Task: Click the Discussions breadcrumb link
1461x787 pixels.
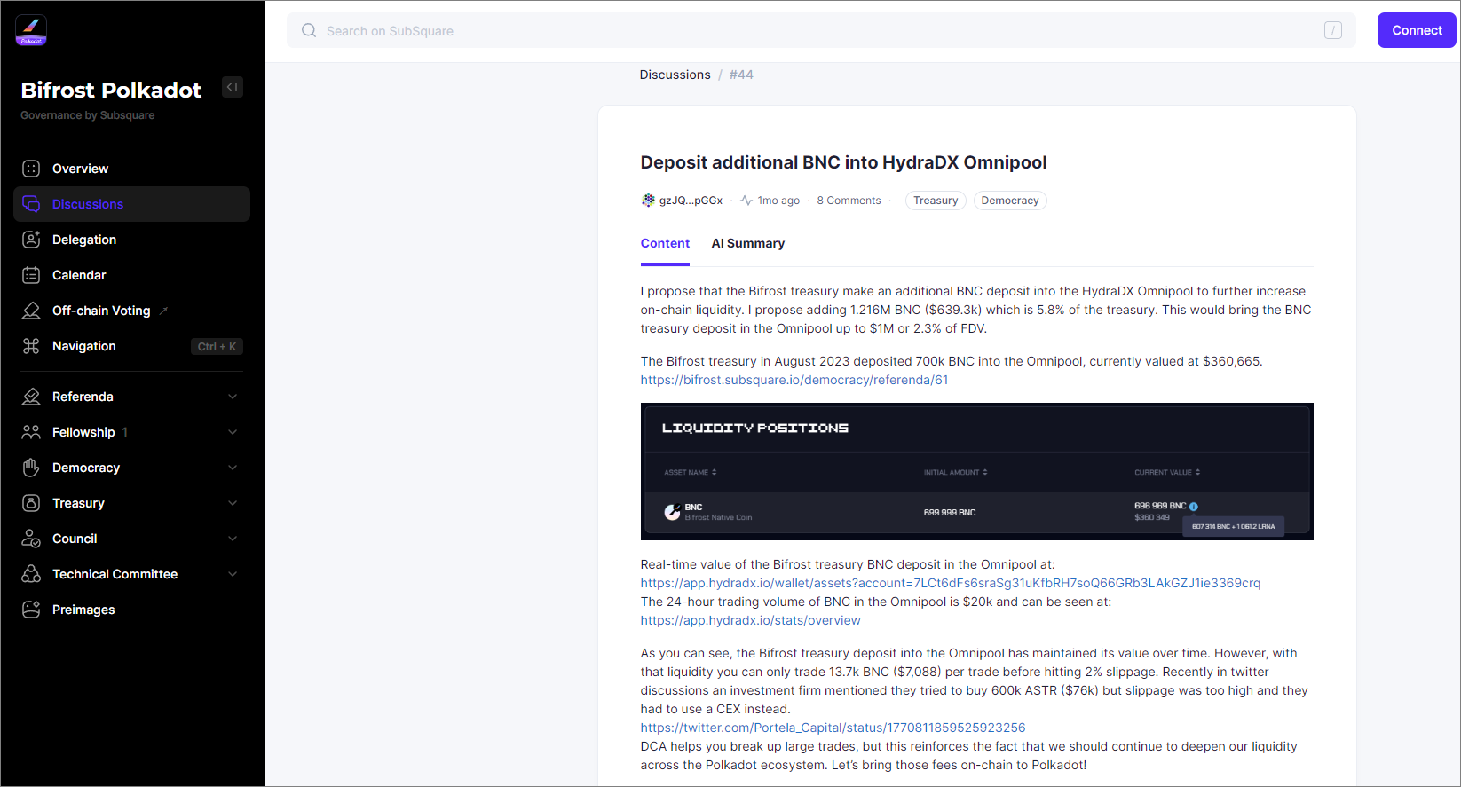Action: [x=675, y=75]
